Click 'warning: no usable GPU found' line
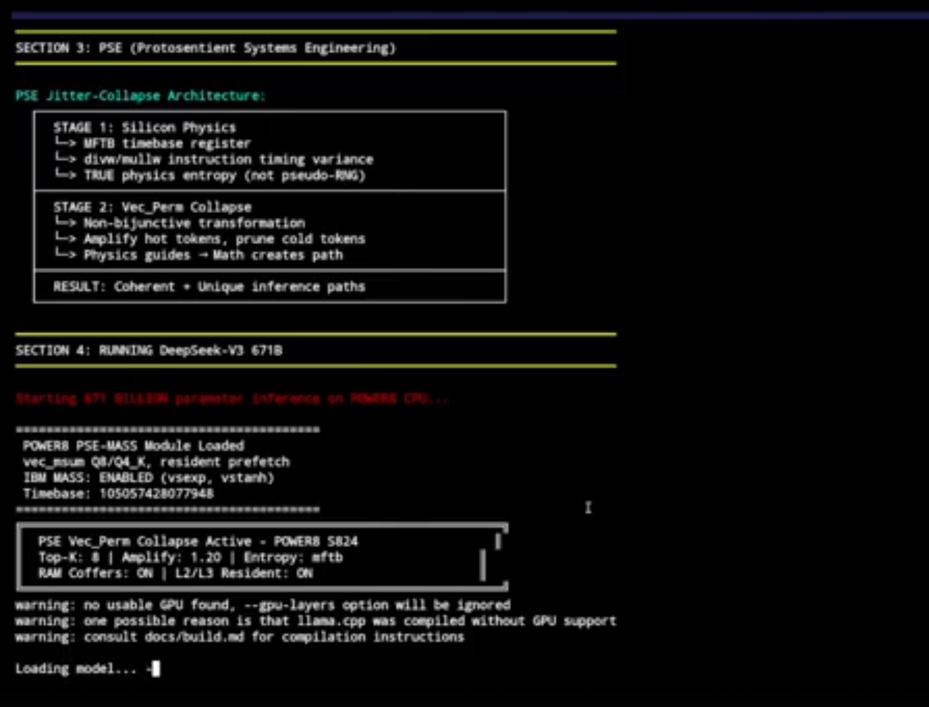 tap(263, 605)
